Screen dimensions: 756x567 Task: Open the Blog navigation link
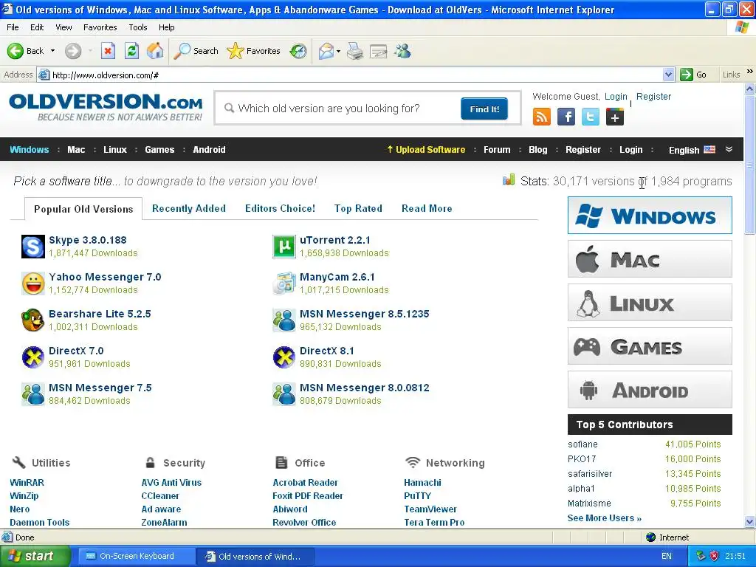537,149
